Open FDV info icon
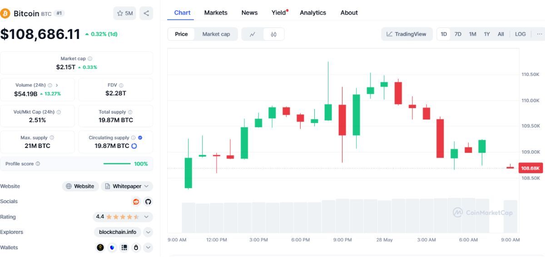Screen dimensions: 545x257 click(x=121, y=85)
